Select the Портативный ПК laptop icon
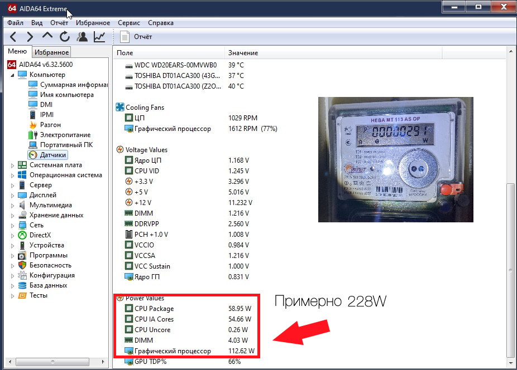The height and width of the screenshot is (370, 517). (x=32, y=145)
